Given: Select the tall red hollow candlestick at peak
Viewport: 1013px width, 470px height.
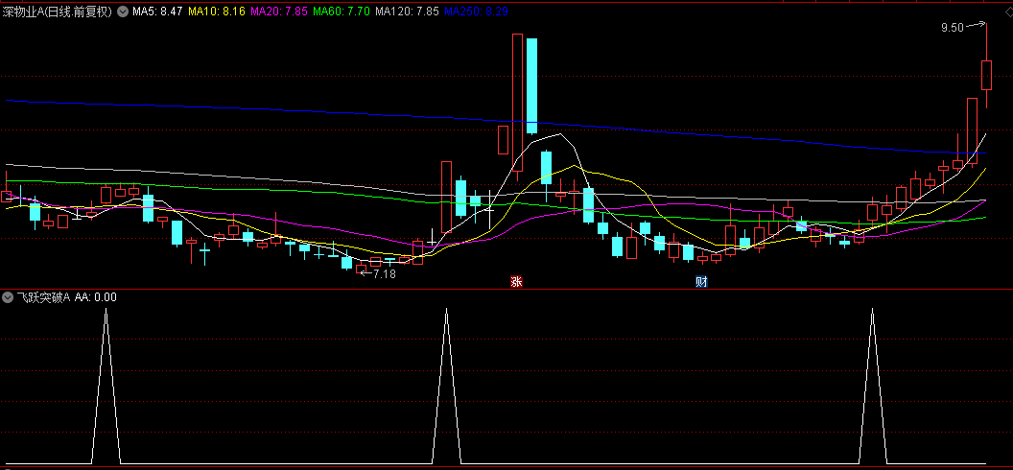Looking at the screenshot, I should point(517,102).
